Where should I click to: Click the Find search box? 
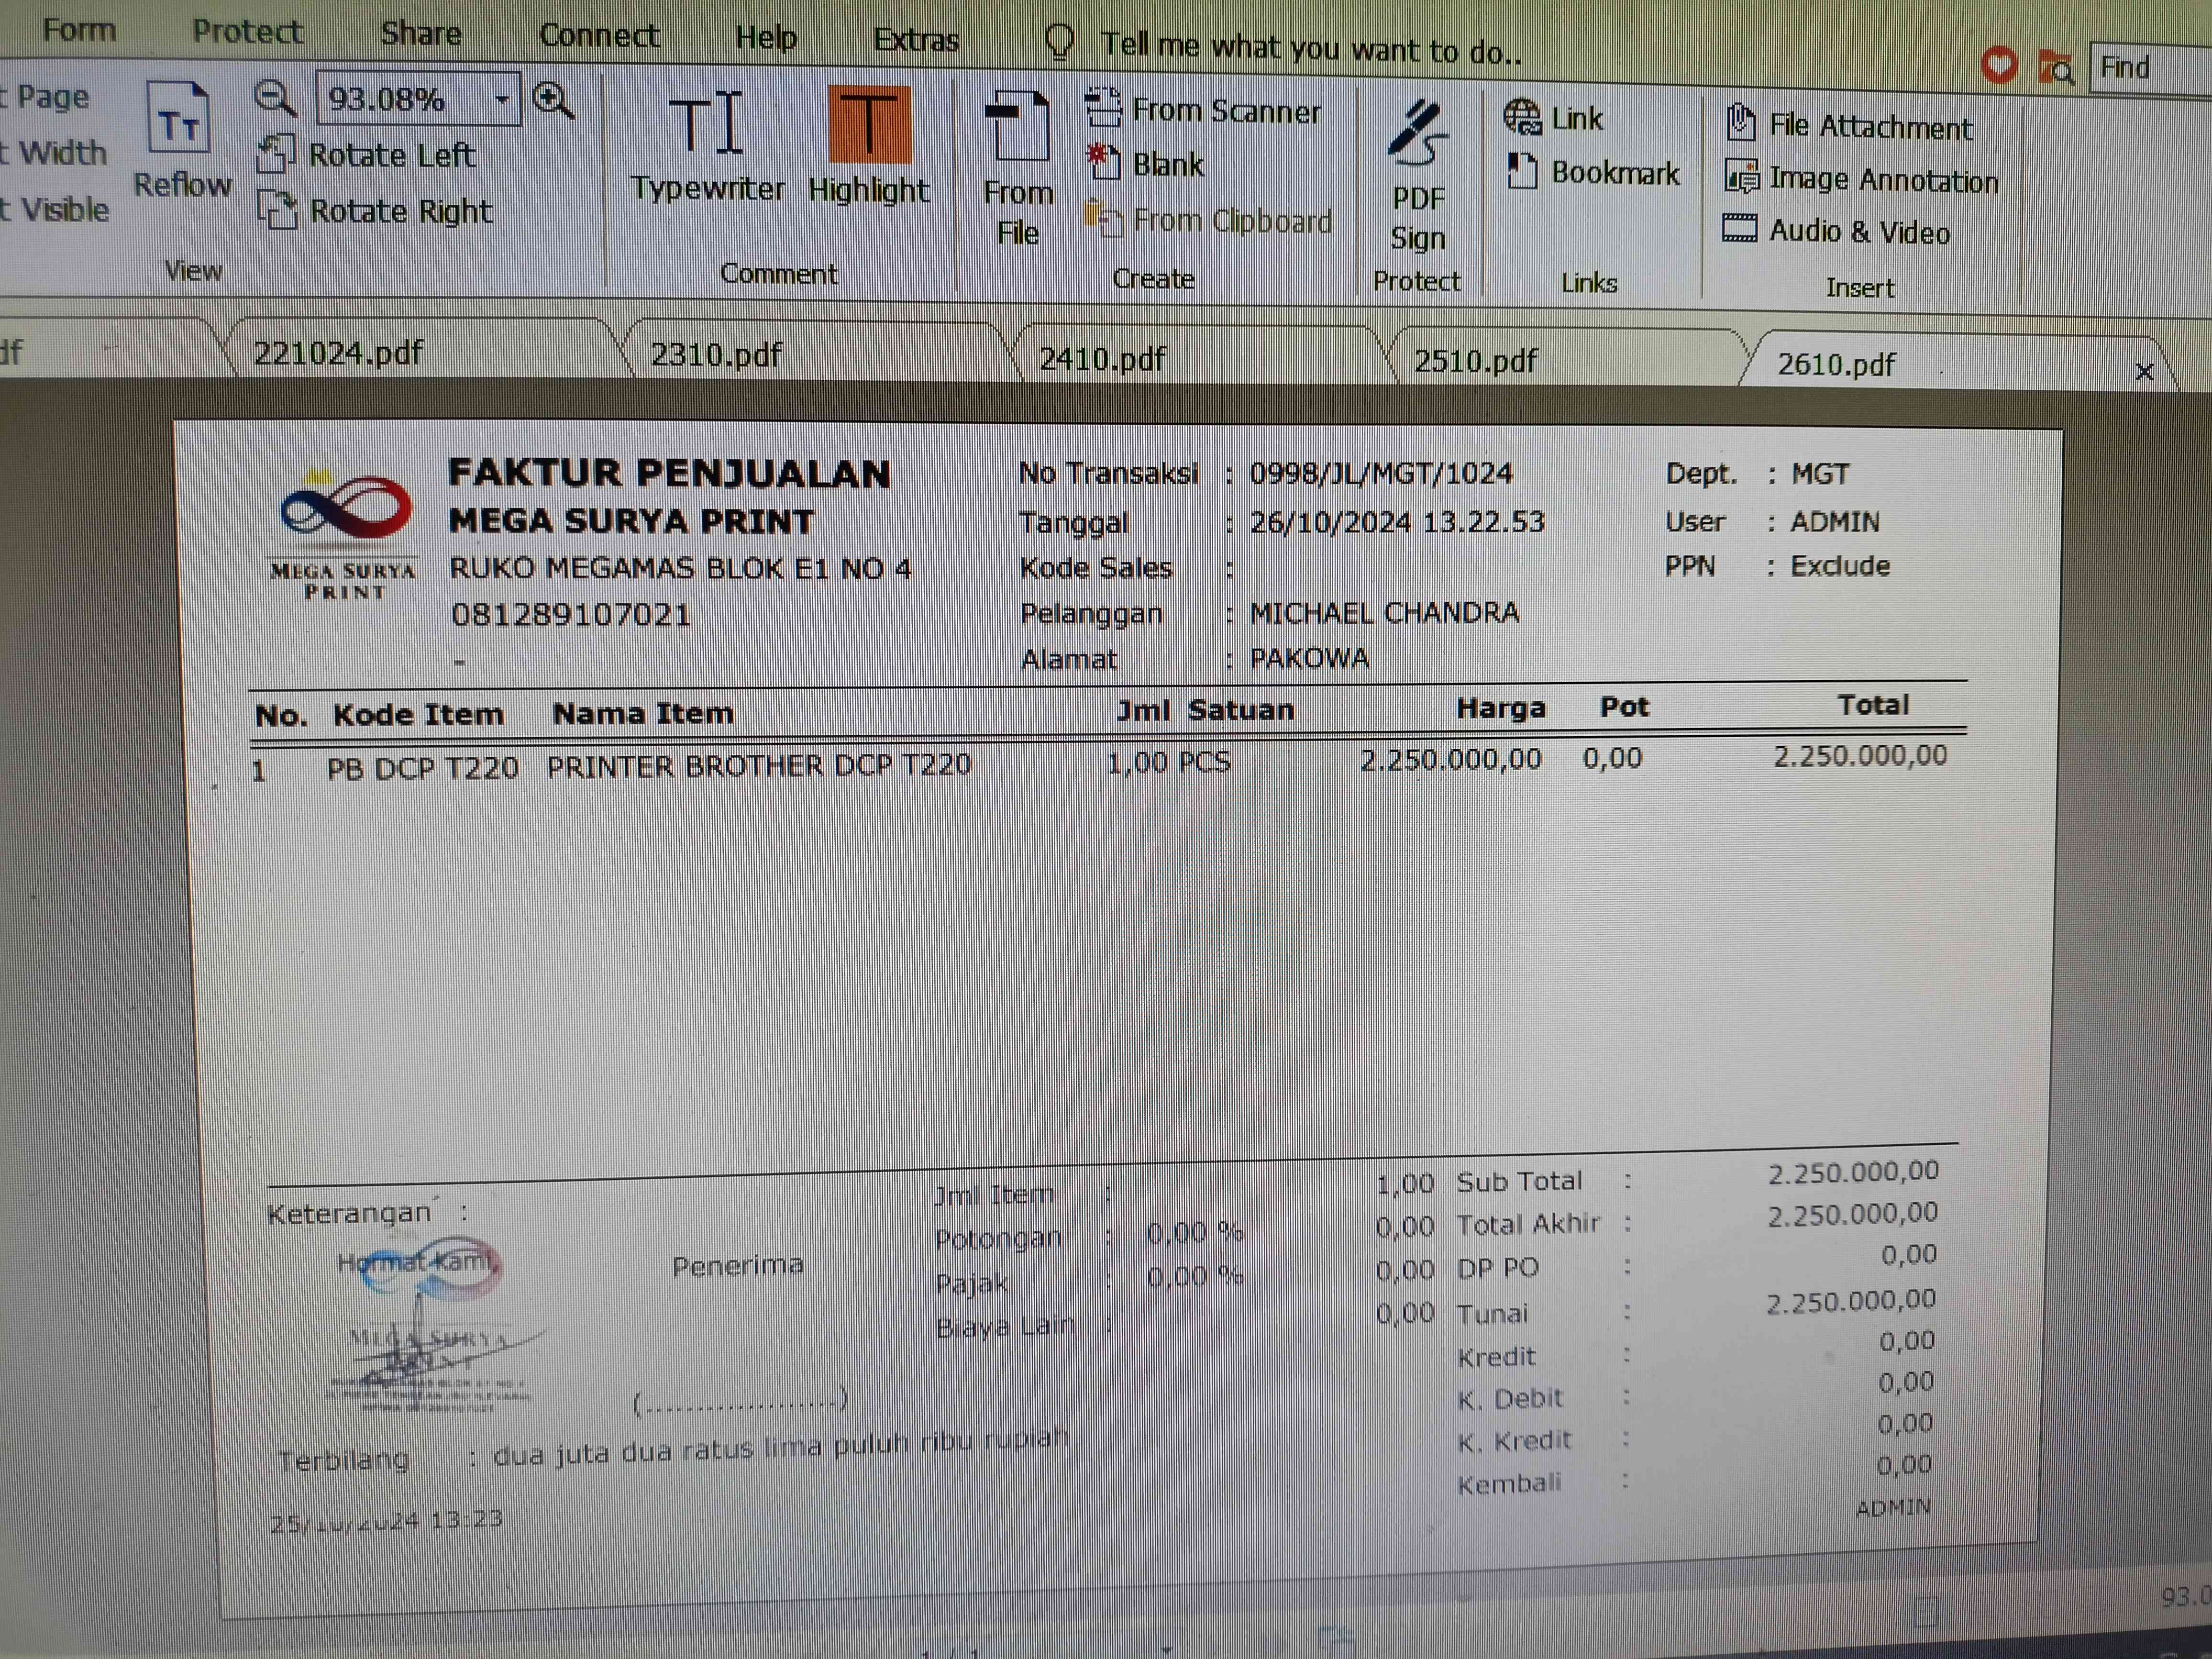(x=2150, y=69)
